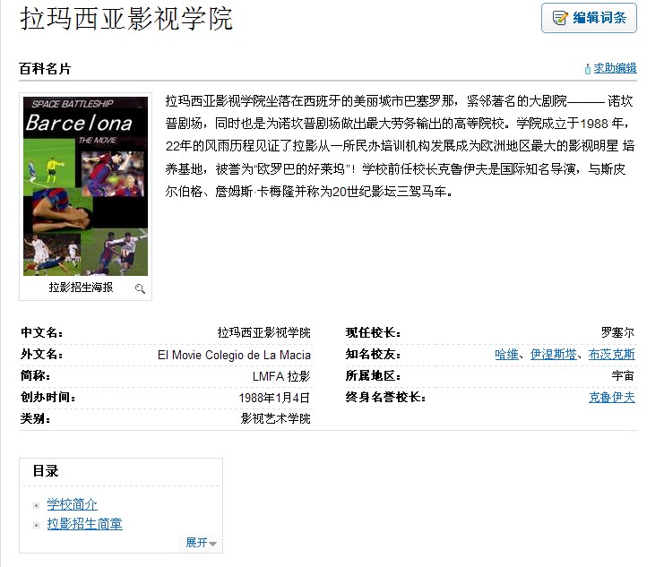Image resolution: width=664 pixels, height=567 pixels.
Task: Go to the 拉影招生简章 section
Action: 84,524
